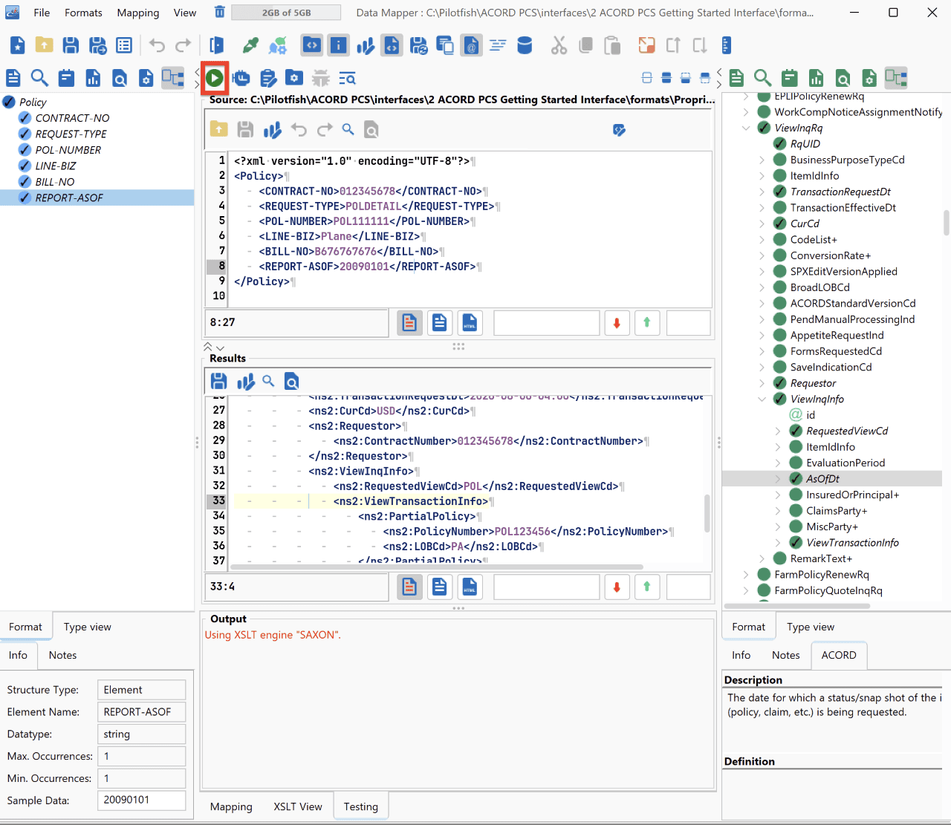This screenshot has width=951, height=825.
Task: Open the Type view tab in left panel
Action: pos(88,627)
